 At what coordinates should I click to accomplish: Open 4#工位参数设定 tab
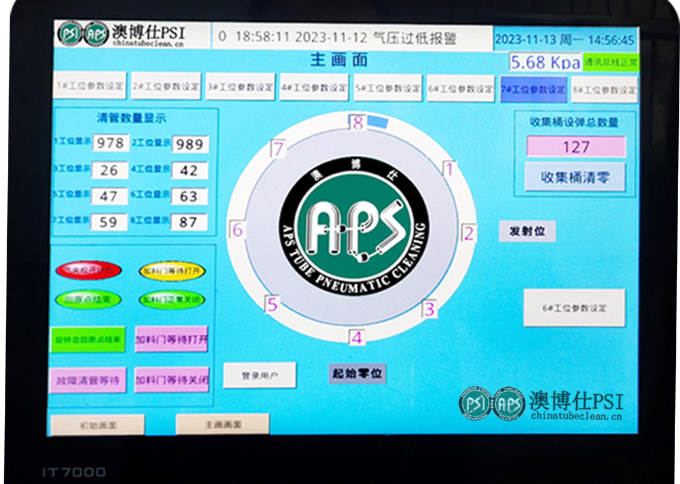[314, 87]
